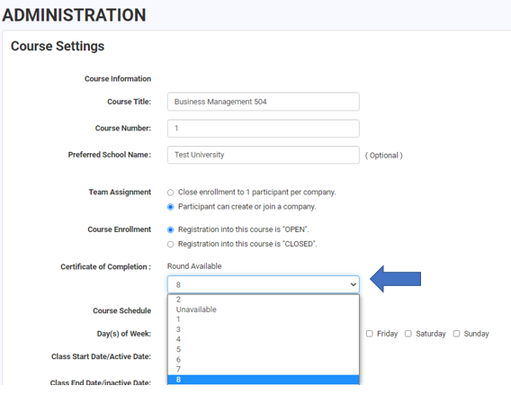The width and height of the screenshot is (511, 395).
Task: Choose option 1 in dropdown list
Action: [x=264, y=319]
